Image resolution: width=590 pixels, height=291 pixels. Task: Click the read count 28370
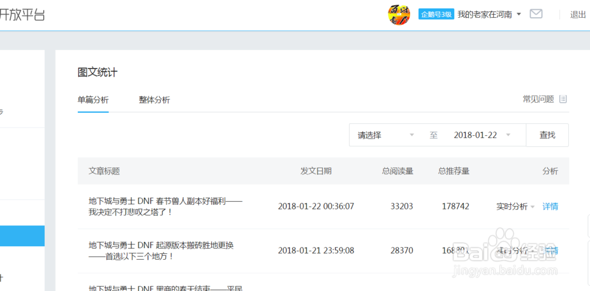point(401,250)
